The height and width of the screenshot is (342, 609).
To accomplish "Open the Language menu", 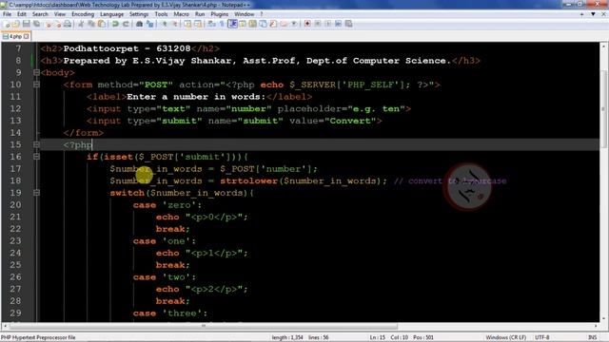I will click(111, 14).
